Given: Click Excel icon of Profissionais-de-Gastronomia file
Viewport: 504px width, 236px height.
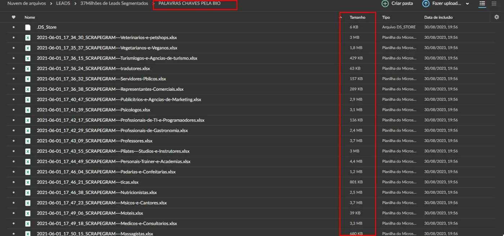Looking at the screenshot, I should point(28,131).
